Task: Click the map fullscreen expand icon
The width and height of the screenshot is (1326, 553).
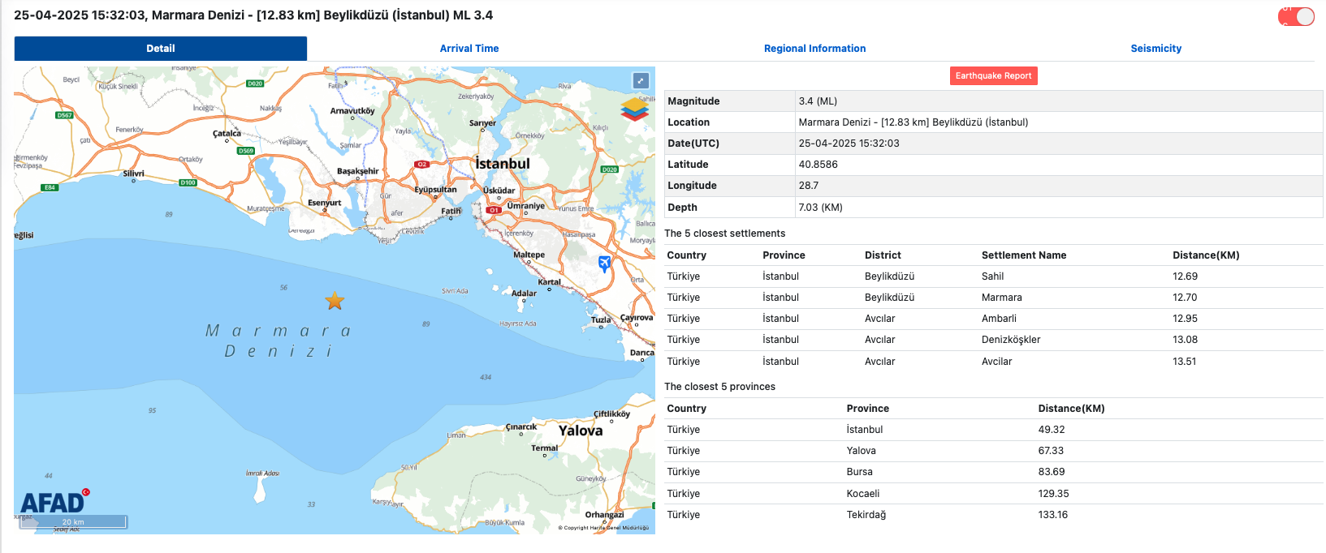Action: point(641,81)
